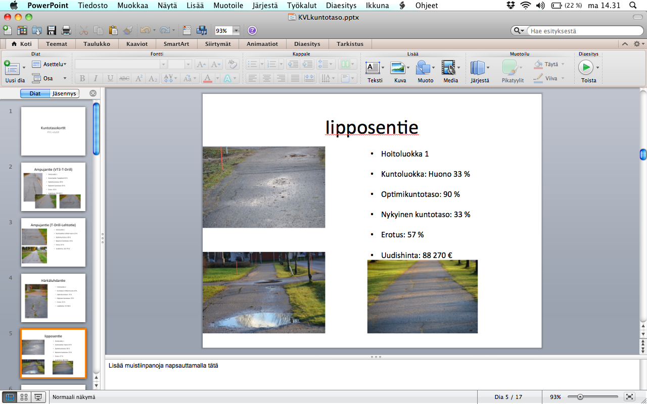
Task: Switch to slideshow presenter view icon
Action: tap(38, 397)
